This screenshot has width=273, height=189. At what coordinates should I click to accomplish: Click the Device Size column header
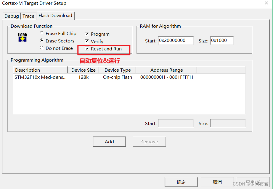83,70
